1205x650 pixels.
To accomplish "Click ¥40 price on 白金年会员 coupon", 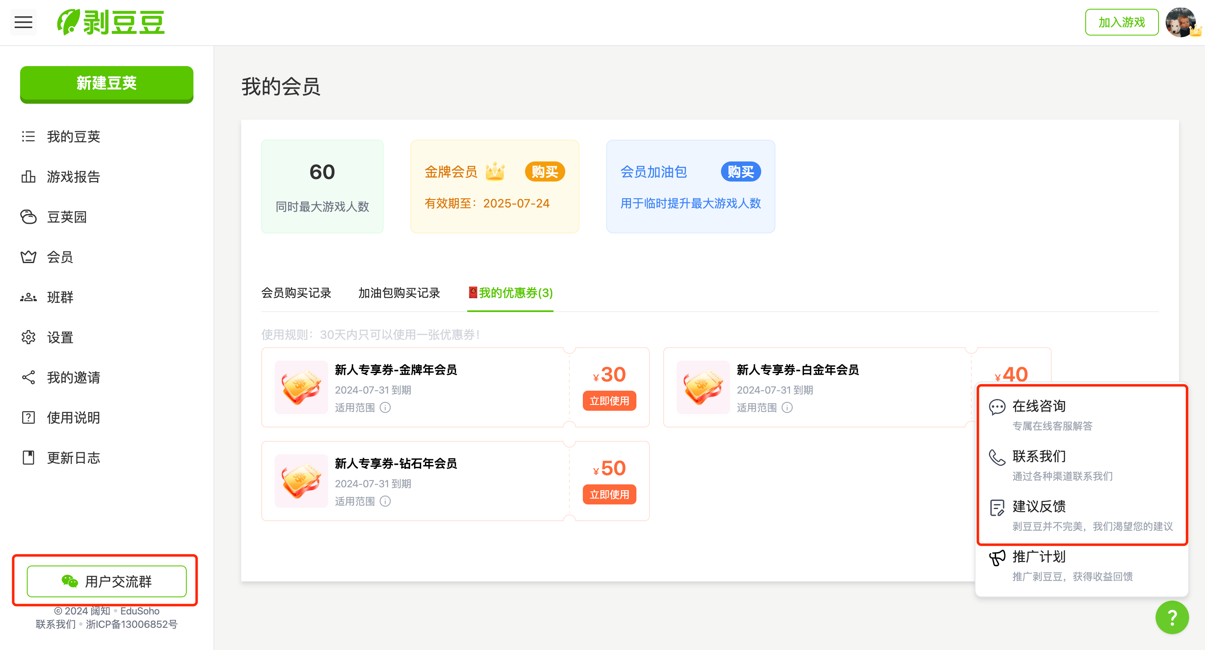I will pos(1011,374).
